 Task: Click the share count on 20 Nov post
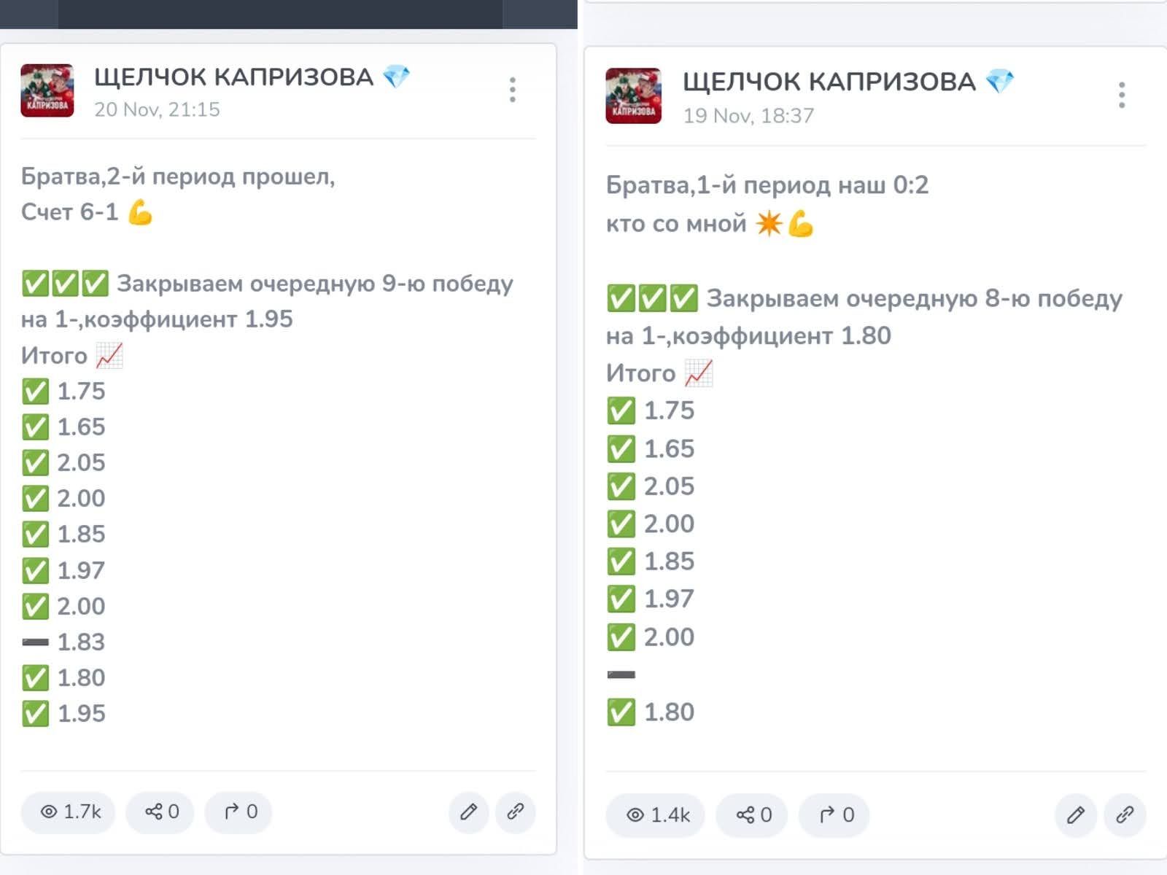click(160, 812)
